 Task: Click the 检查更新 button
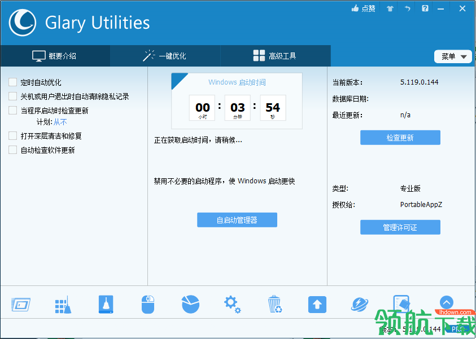pos(400,138)
